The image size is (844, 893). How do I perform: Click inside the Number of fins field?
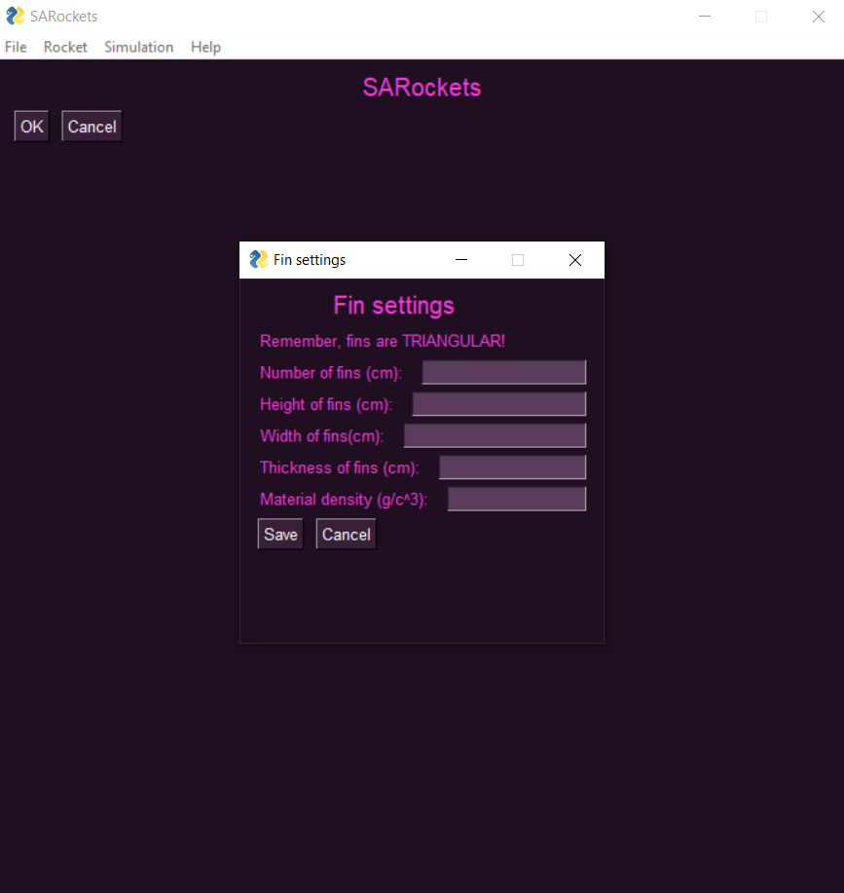point(503,372)
